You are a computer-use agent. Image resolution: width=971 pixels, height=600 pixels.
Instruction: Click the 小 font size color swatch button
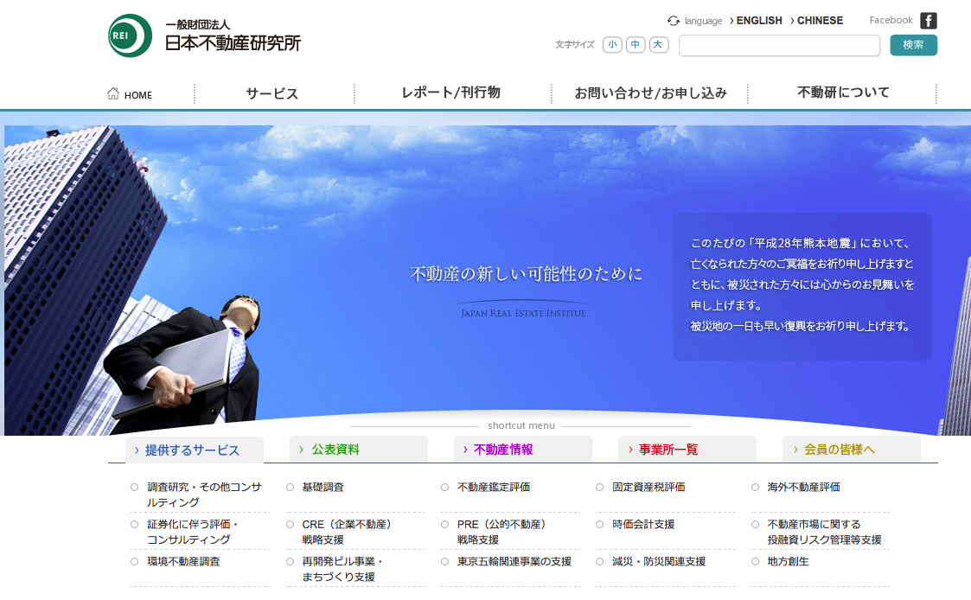[612, 44]
